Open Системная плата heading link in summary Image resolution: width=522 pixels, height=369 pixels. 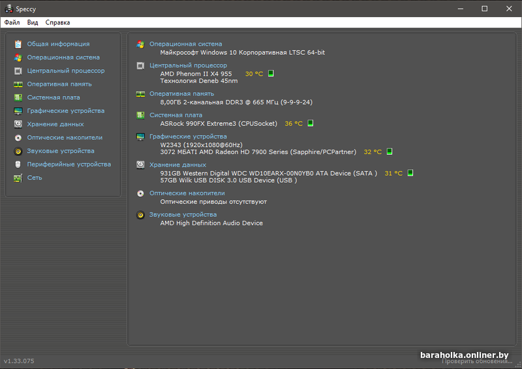tap(176, 115)
